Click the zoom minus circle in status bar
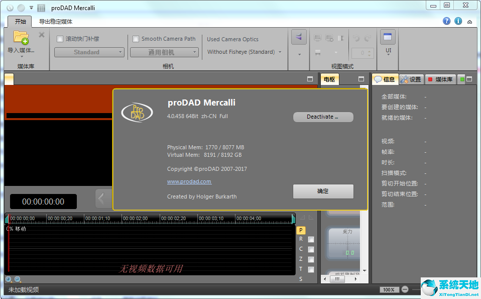Image resolution: width=481 pixels, height=299 pixels. pyautogui.click(x=405, y=289)
